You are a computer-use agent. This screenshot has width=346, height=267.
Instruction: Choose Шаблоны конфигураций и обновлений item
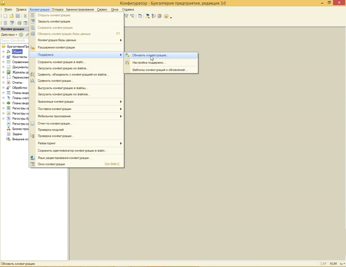point(161,70)
